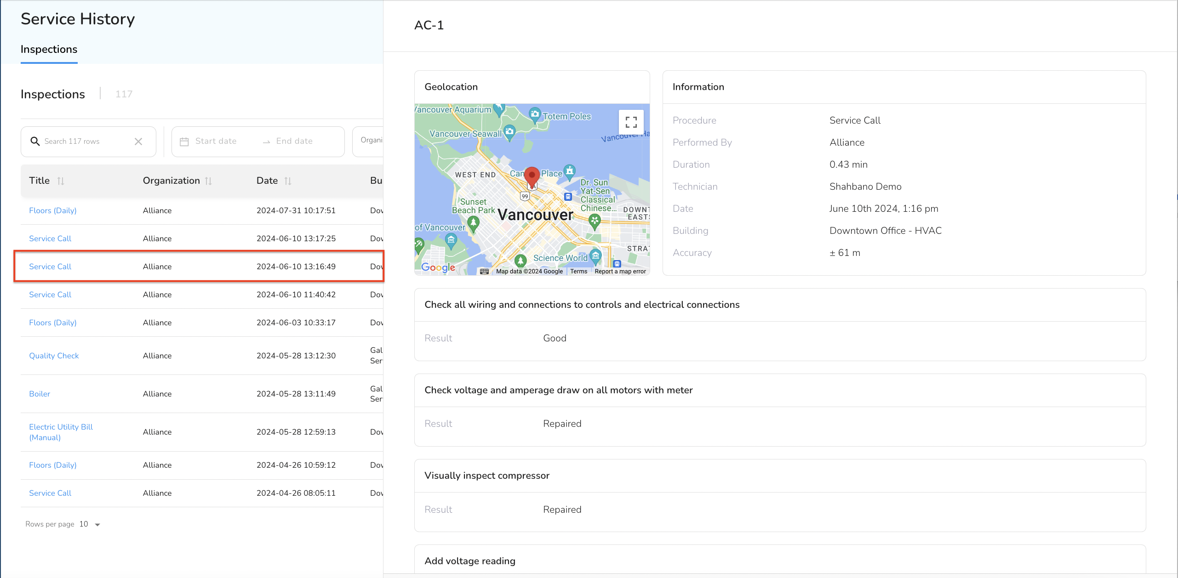Click the Totem Poles camera marker
This screenshot has width=1178, height=578.
point(535,114)
